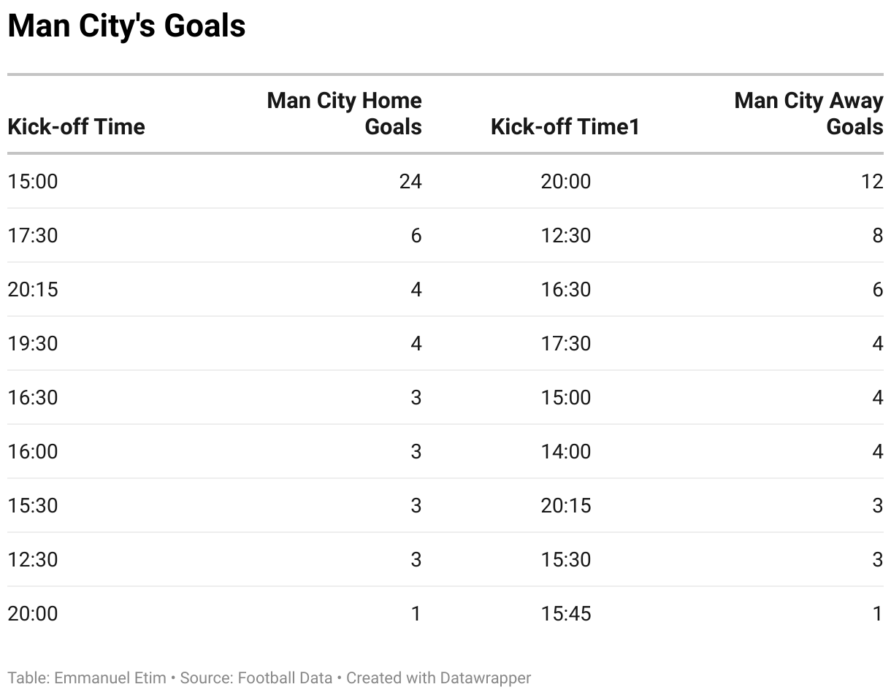Click "Created with Datawrapper" in the footer

tap(438, 677)
